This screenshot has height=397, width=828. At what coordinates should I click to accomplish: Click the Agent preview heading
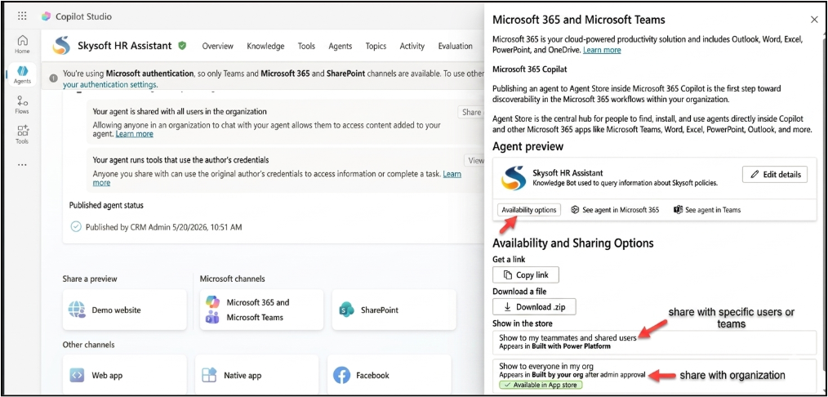tap(528, 146)
